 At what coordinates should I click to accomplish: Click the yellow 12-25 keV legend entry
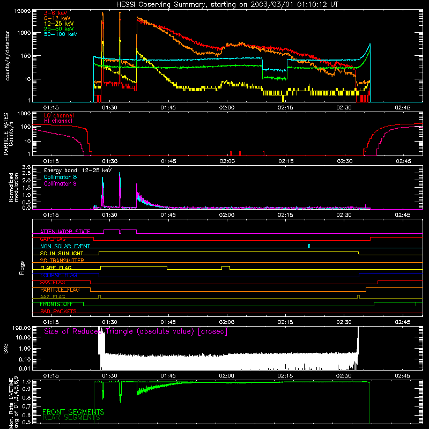click(x=59, y=24)
